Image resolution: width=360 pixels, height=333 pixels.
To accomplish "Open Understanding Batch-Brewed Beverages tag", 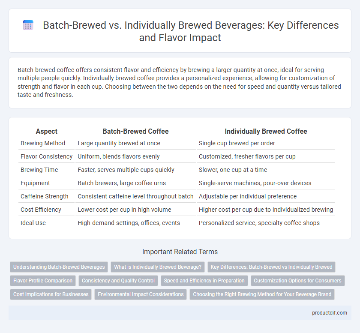I will click(x=59, y=267).
